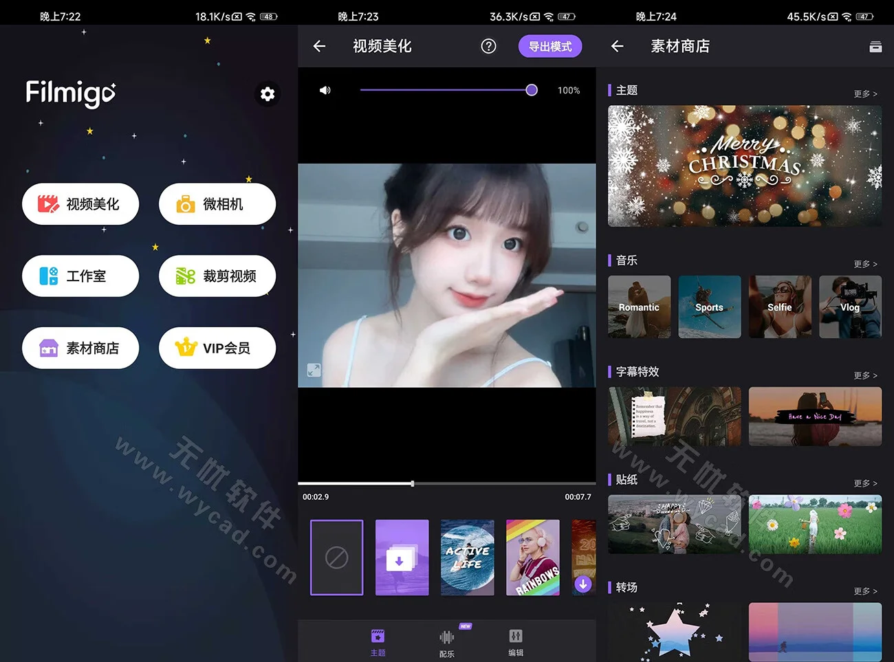Expand more music with the 音乐 更多 chevron
The width and height of the screenshot is (894, 662).
point(864,263)
